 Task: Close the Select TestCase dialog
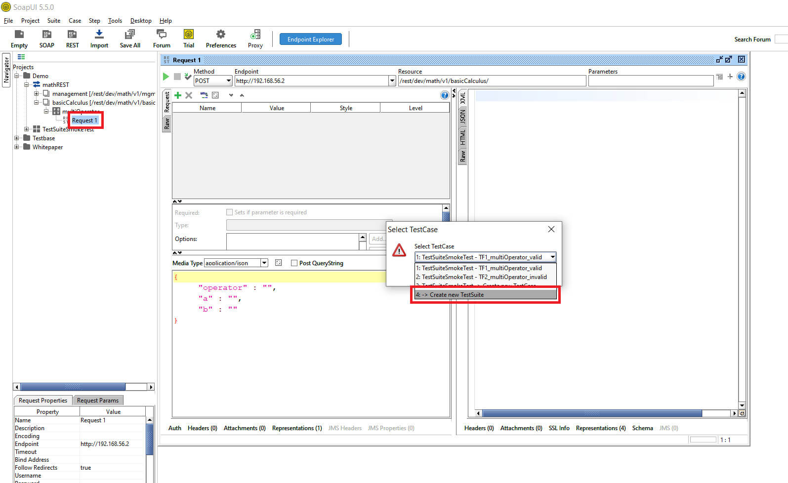(551, 229)
